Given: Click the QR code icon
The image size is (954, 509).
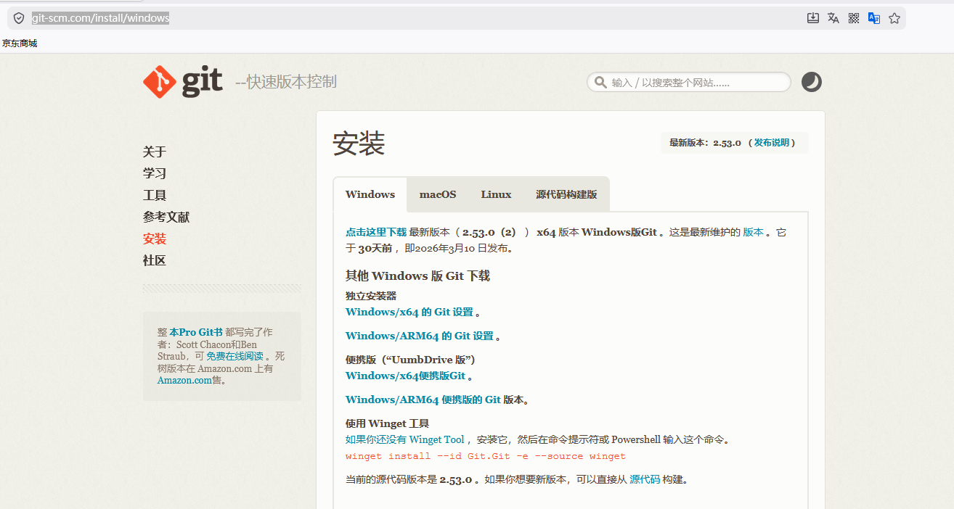Looking at the screenshot, I should pos(854,18).
